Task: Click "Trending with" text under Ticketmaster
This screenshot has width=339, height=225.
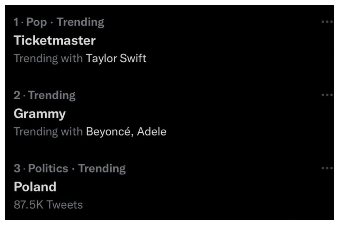Action: tap(48, 58)
